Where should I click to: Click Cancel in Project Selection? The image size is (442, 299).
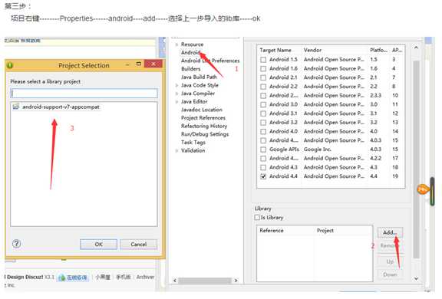[x=138, y=245]
